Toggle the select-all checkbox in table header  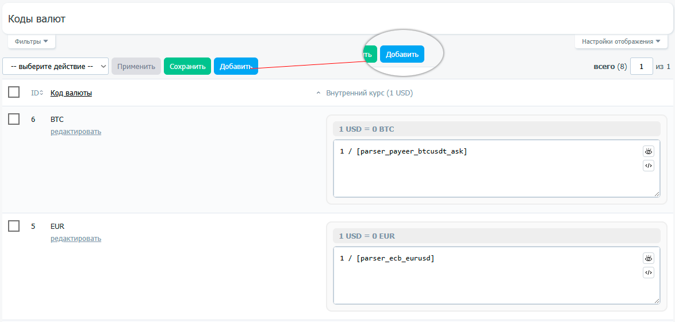(x=14, y=93)
